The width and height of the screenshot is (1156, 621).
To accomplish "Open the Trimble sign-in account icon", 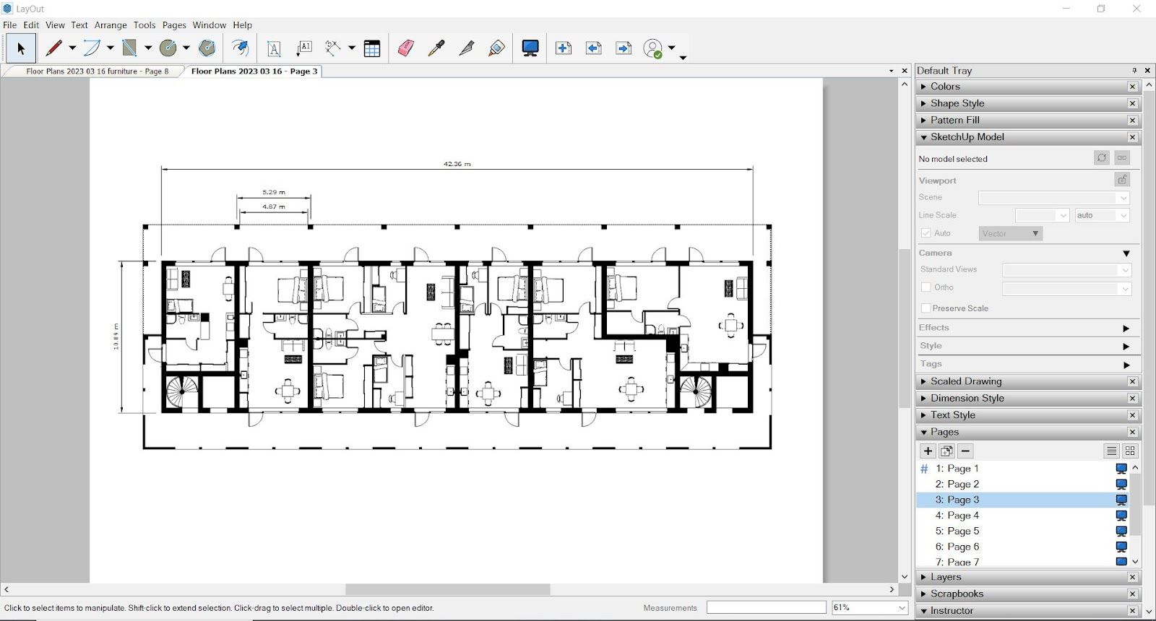I will (653, 48).
